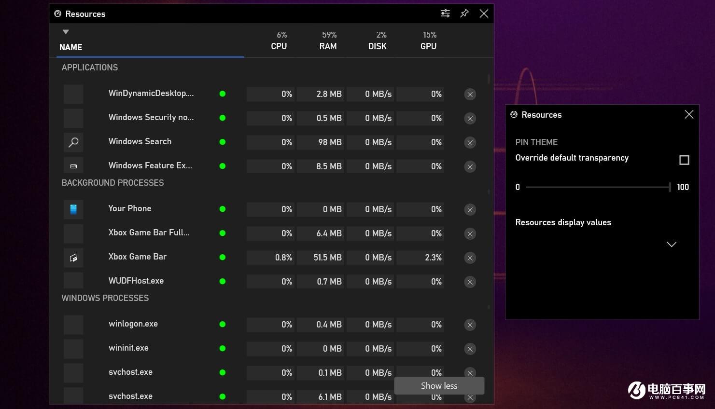The height and width of the screenshot is (409, 715).
Task: Expand the Resources display values dropdown
Action: 672,244
